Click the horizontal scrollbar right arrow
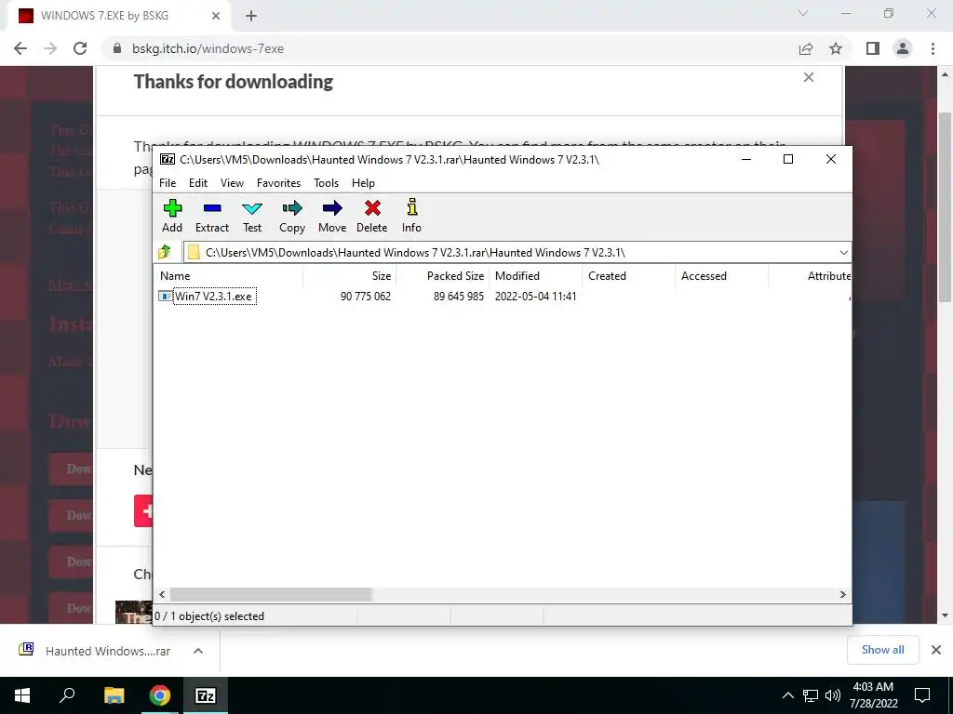Viewport: 953px width, 714px height. [x=842, y=594]
